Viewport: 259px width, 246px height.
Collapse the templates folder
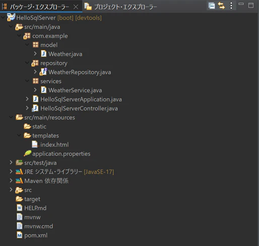pyautogui.click(x=19, y=135)
